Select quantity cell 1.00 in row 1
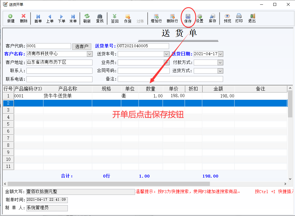The image size is (295, 216). [151, 96]
